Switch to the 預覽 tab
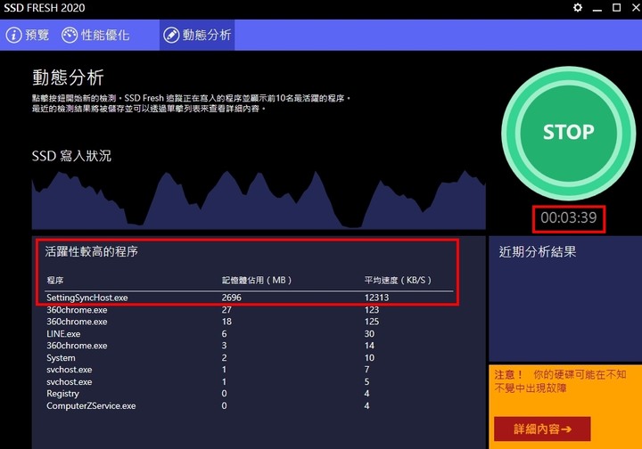642x449 pixels. point(28,35)
